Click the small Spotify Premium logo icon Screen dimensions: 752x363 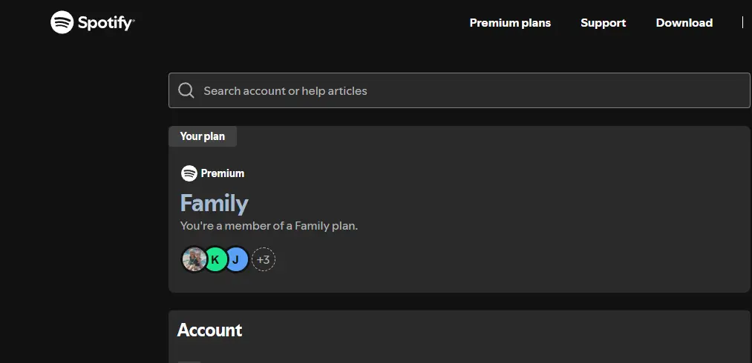tap(189, 173)
